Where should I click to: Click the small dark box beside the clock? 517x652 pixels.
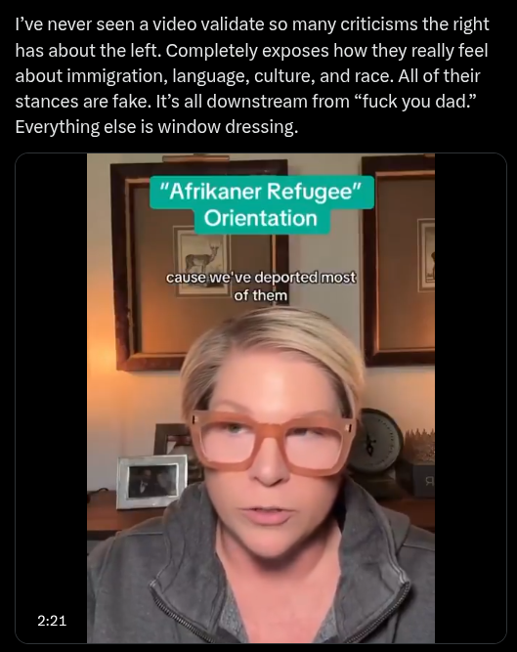tap(422, 480)
